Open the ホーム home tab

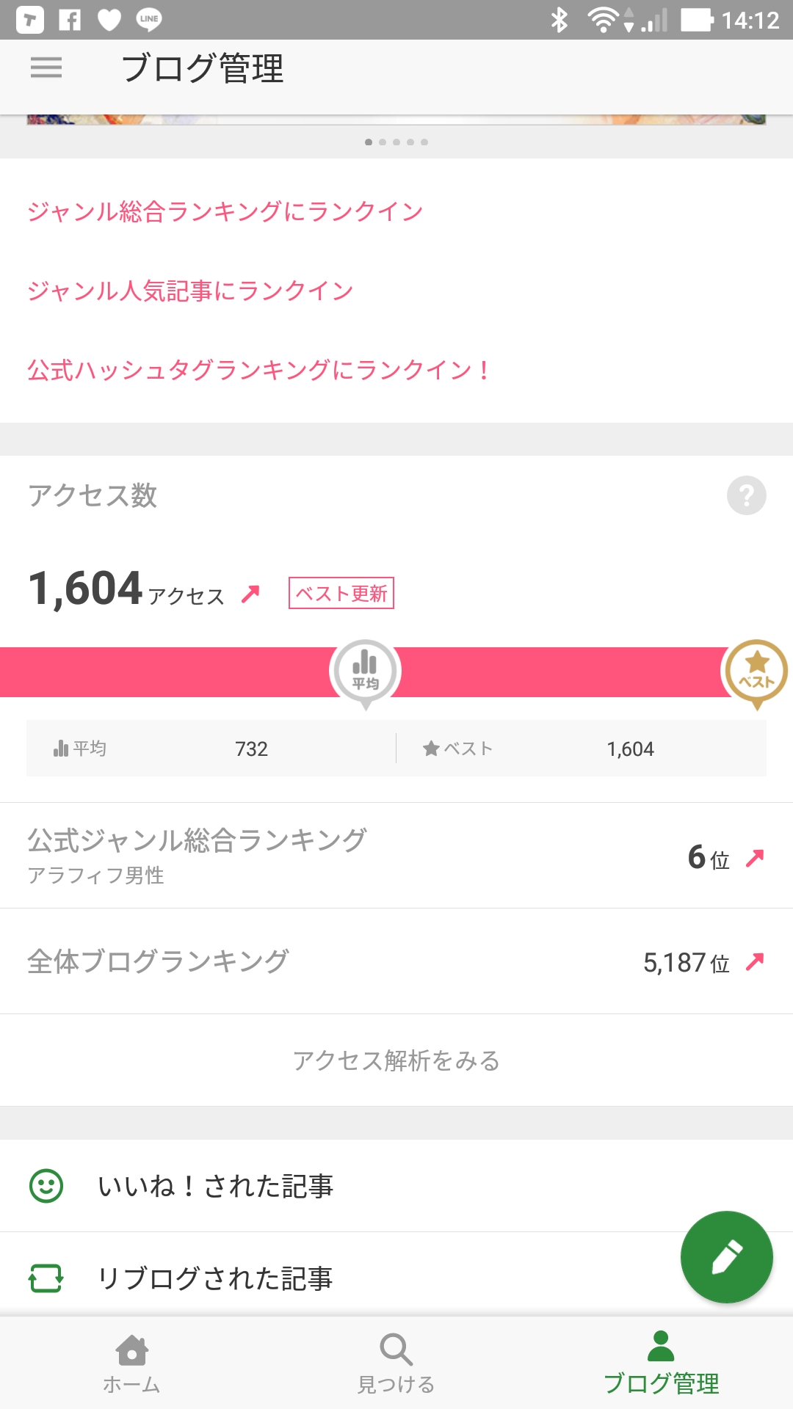[132, 1363]
